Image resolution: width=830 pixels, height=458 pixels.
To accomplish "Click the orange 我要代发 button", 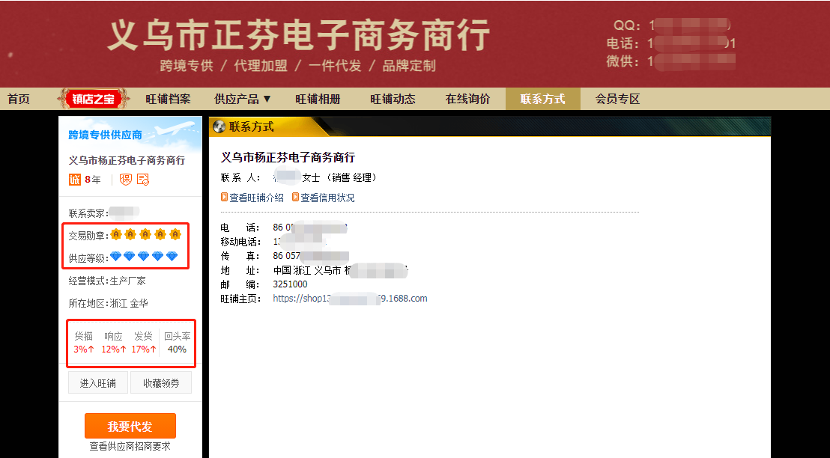I will tap(130, 426).
